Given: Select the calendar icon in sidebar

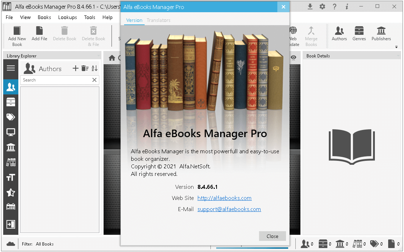Looking at the screenshot, I should (11, 207).
